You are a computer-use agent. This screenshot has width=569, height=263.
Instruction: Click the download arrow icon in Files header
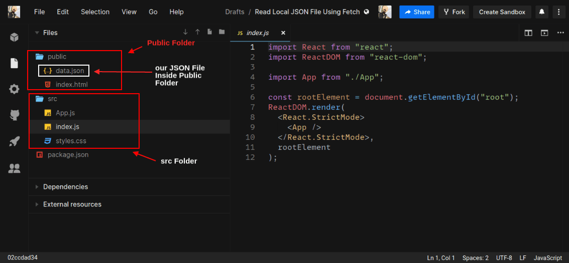click(x=185, y=32)
